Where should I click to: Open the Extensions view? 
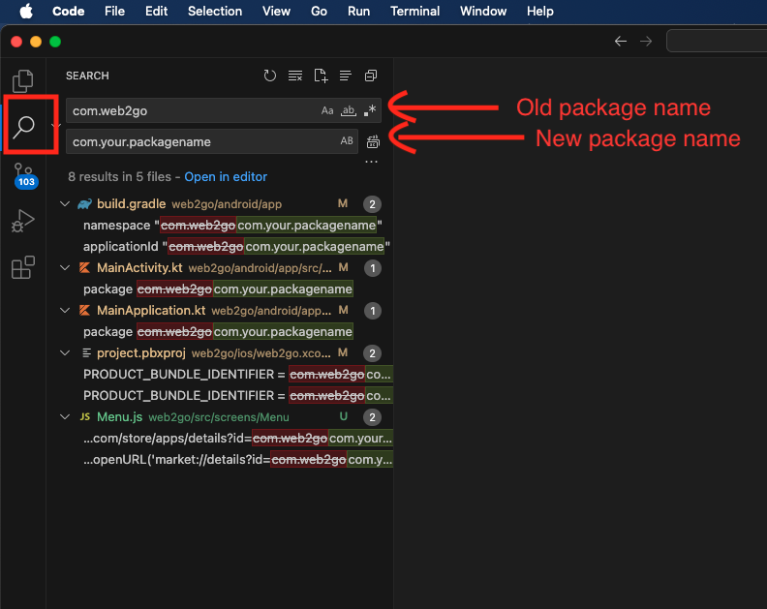pyautogui.click(x=23, y=268)
